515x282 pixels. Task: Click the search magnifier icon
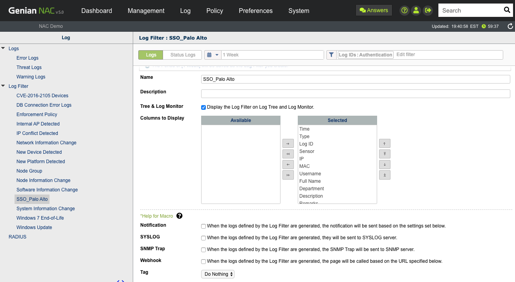click(507, 10)
